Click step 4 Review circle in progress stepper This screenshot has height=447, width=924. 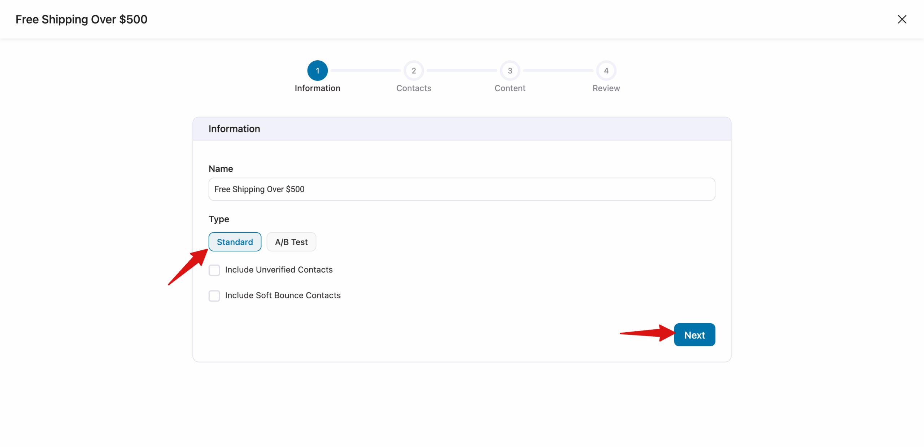tap(606, 70)
